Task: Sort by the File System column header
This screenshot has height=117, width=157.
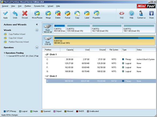Action: [114, 50]
